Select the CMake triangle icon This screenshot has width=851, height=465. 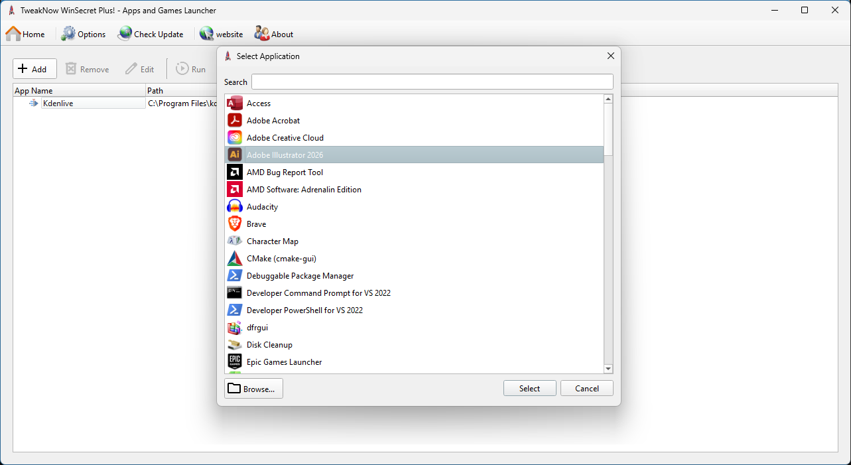click(x=235, y=259)
